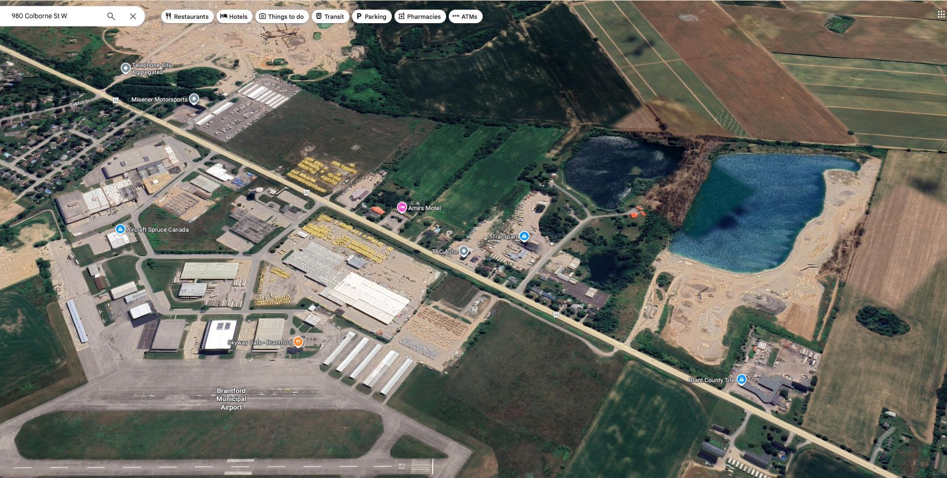Select the Things to do chip
The image size is (947, 478).
[282, 17]
